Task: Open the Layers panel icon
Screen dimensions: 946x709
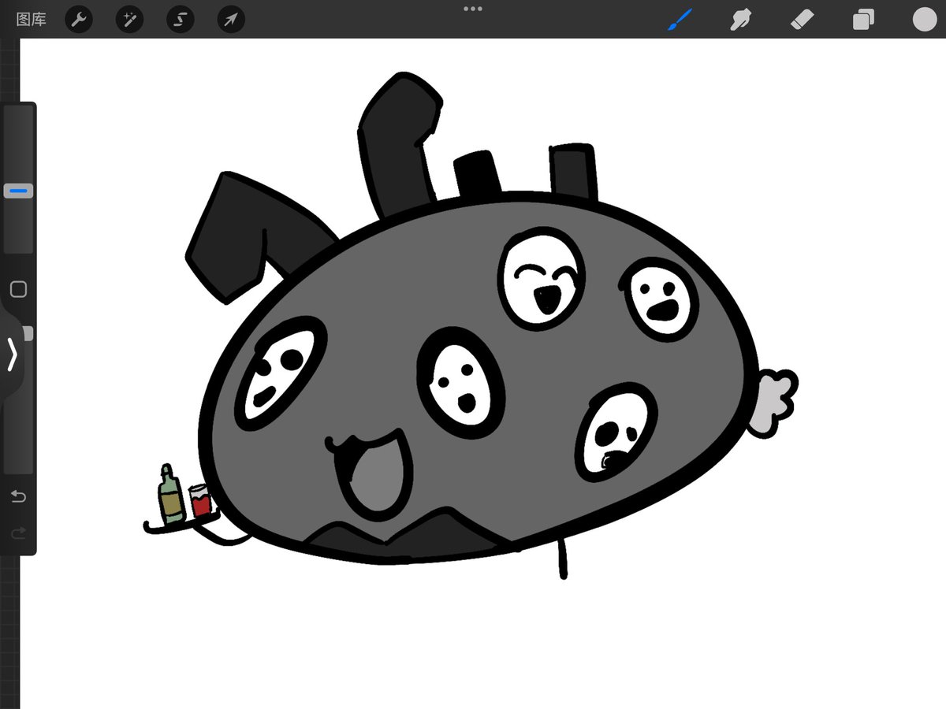Action: click(863, 19)
